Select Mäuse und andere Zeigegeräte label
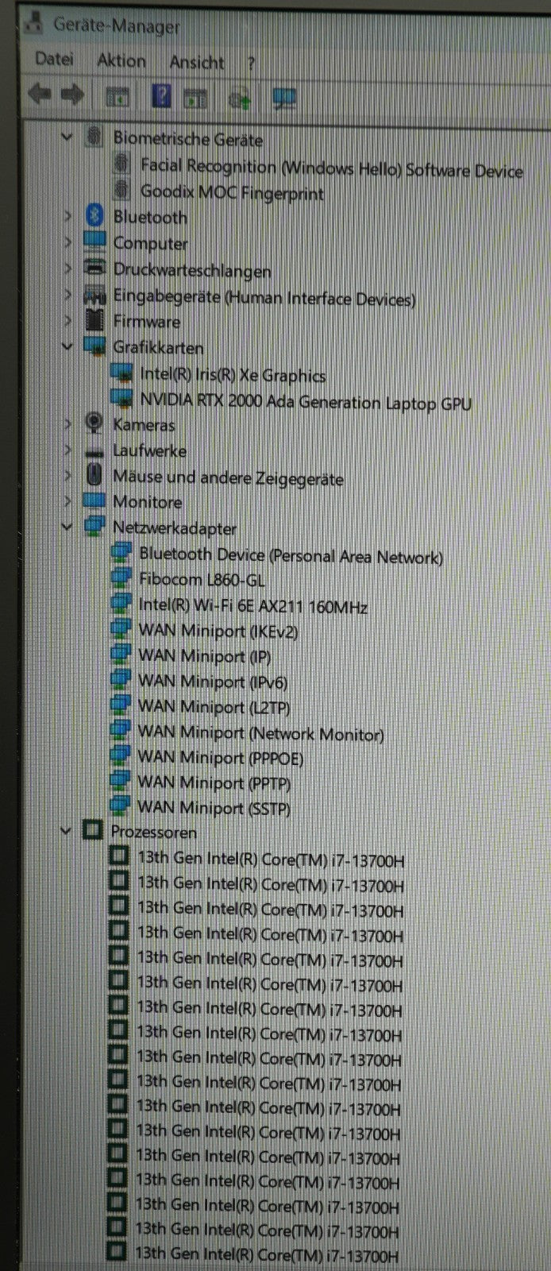Screen dimensions: 551x1271 [x=228, y=478]
